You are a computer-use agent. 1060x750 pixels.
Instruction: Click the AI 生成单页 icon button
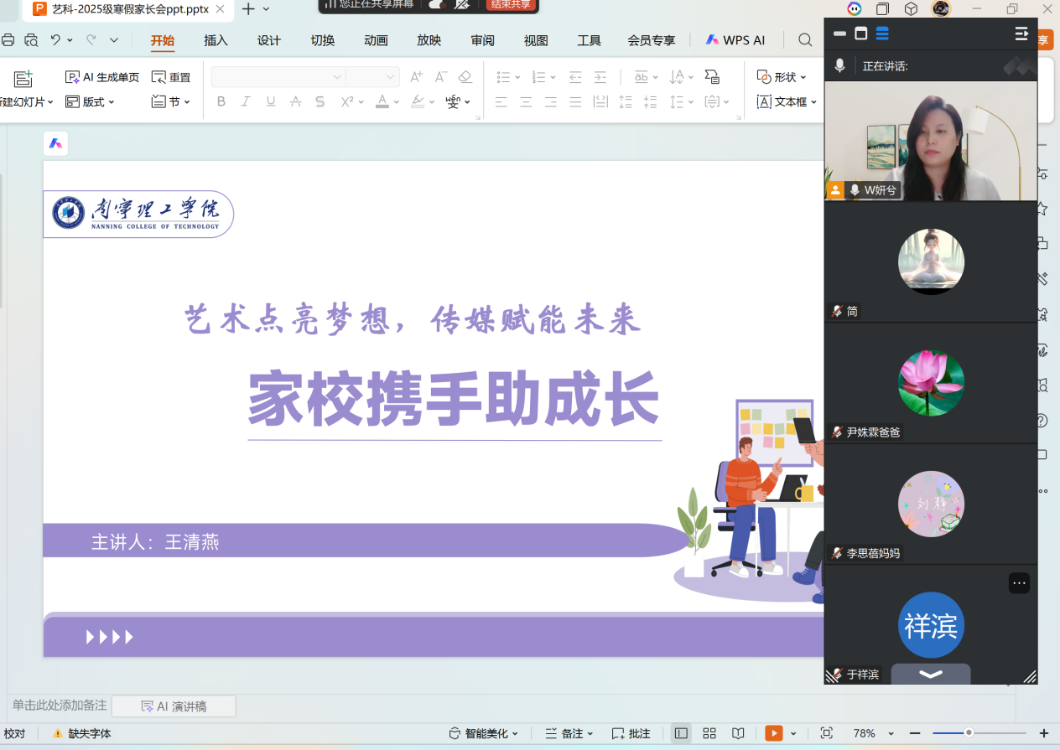click(x=73, y=77)
